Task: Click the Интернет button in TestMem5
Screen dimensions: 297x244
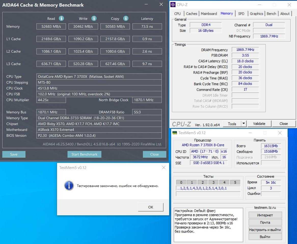Action: [x=265, y=215]
